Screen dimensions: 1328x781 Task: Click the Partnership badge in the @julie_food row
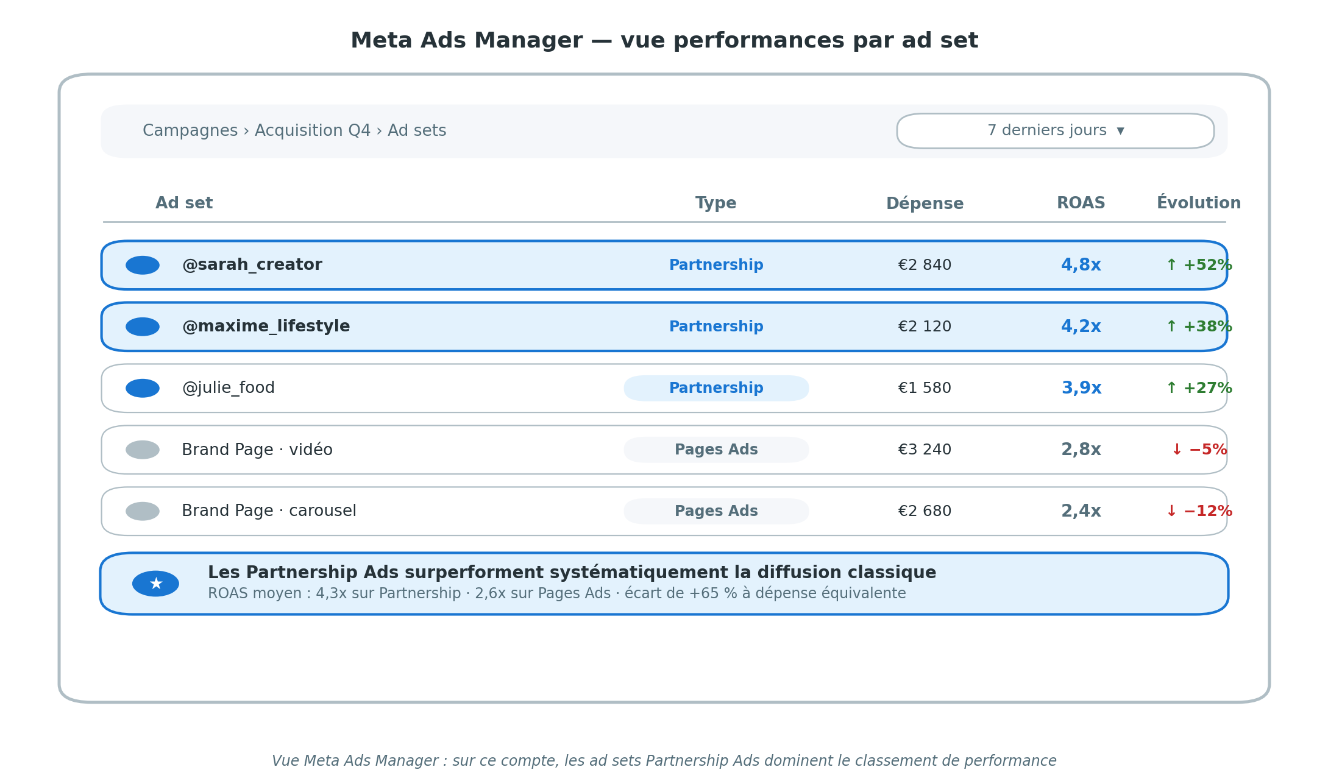[x=716, y=388]
